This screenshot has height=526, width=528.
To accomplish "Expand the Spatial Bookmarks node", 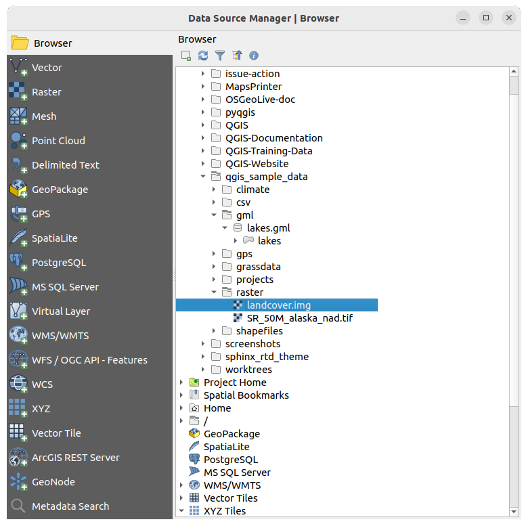I will tap(181, 395).
